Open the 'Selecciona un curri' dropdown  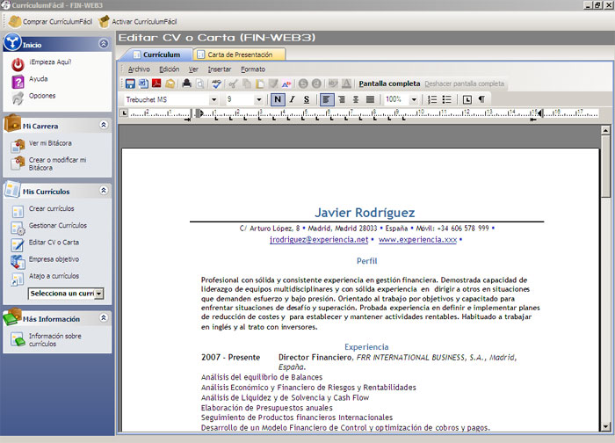pos(99,294)
